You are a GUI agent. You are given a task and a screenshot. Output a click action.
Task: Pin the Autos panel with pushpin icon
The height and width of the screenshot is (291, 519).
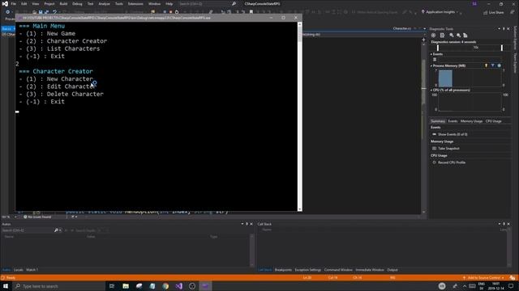(x=247, y=224)
